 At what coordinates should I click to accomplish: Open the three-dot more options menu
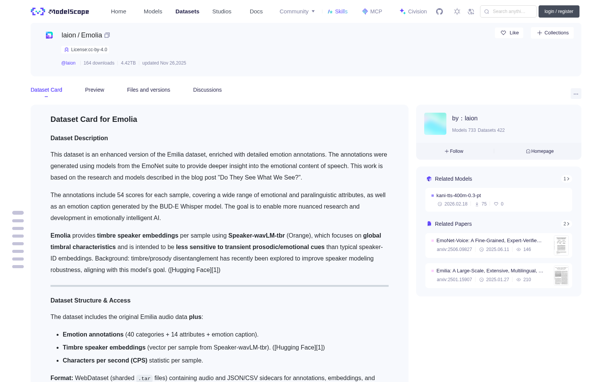click(x=576, y=94)
